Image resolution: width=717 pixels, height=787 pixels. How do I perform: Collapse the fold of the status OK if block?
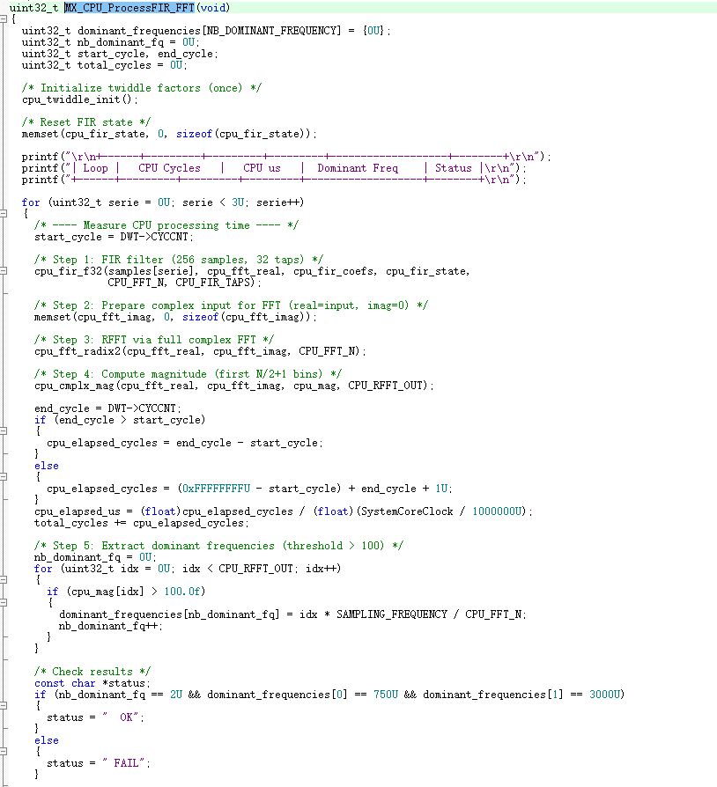point(3,705)
